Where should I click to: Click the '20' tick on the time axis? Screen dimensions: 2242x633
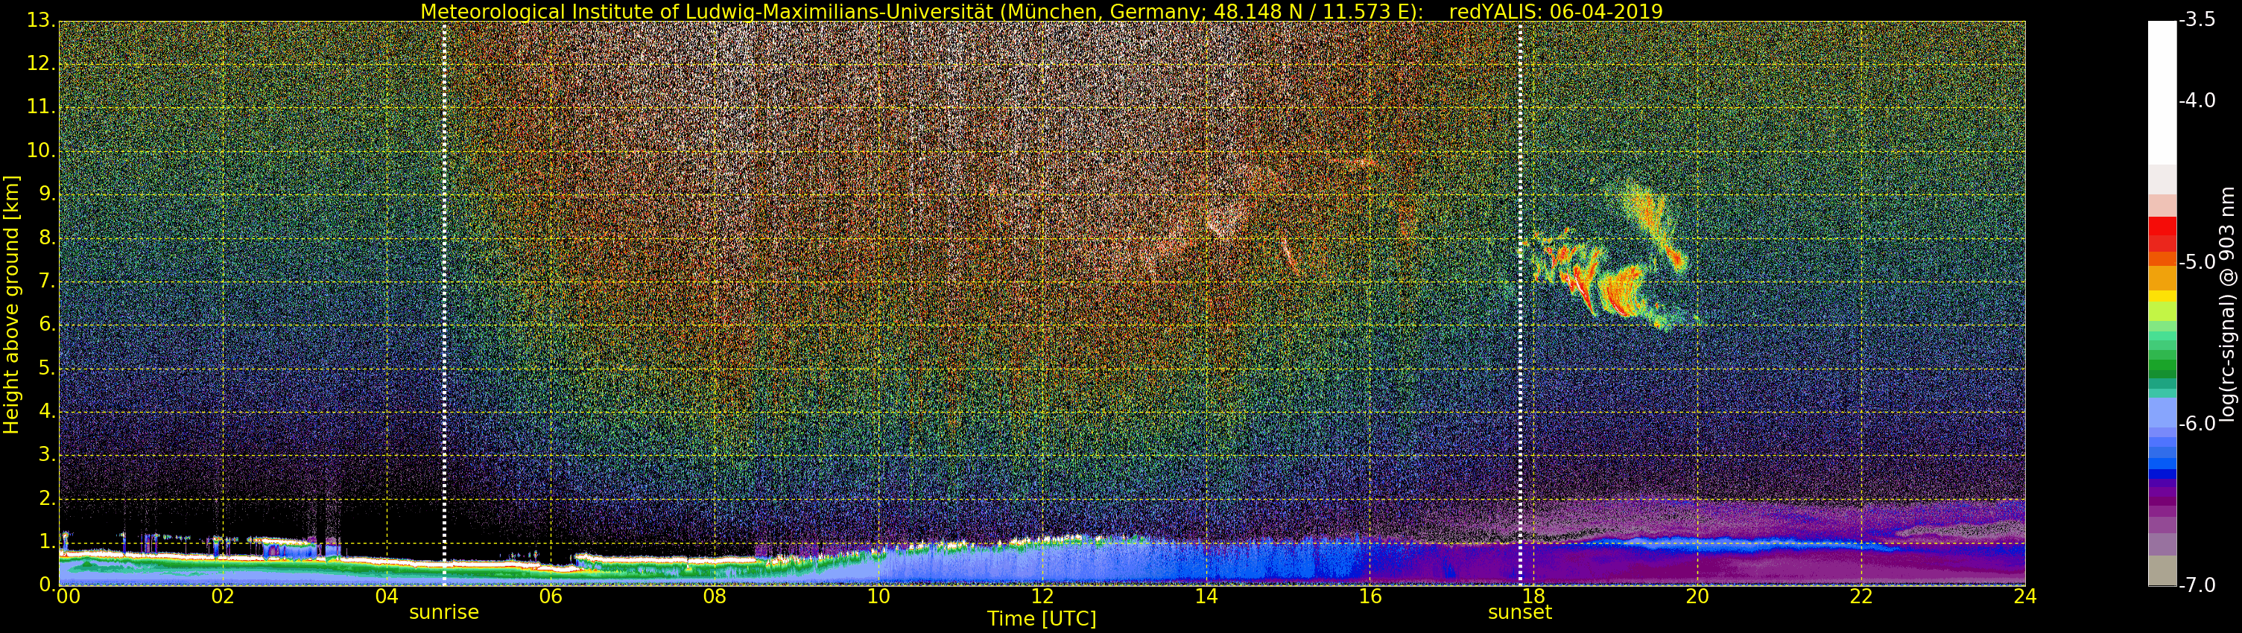(1697, 597)
